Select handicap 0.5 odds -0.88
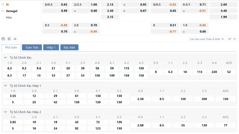 click(56, 25)
